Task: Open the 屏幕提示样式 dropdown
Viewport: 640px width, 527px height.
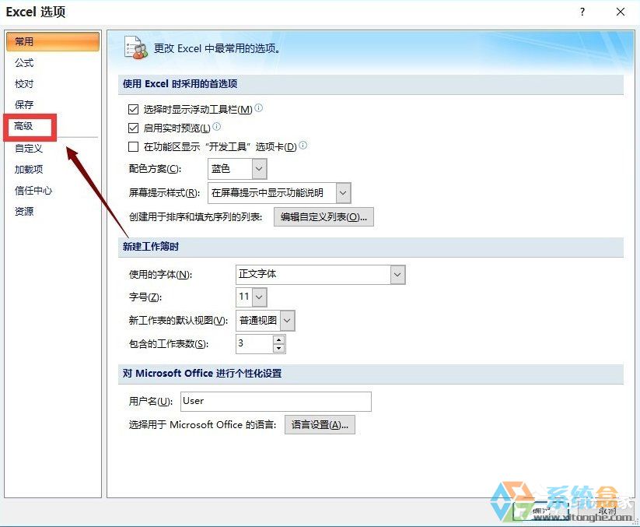Action: [342, 192]
